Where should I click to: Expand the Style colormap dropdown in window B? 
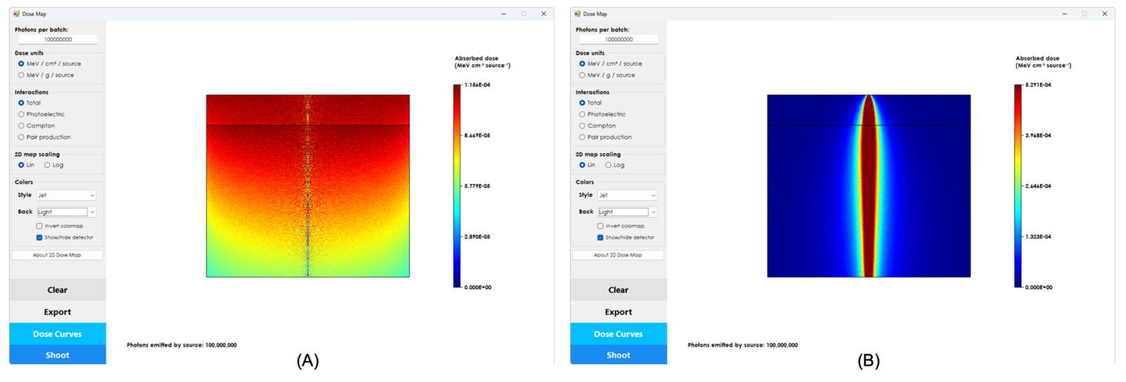[627, 195]
